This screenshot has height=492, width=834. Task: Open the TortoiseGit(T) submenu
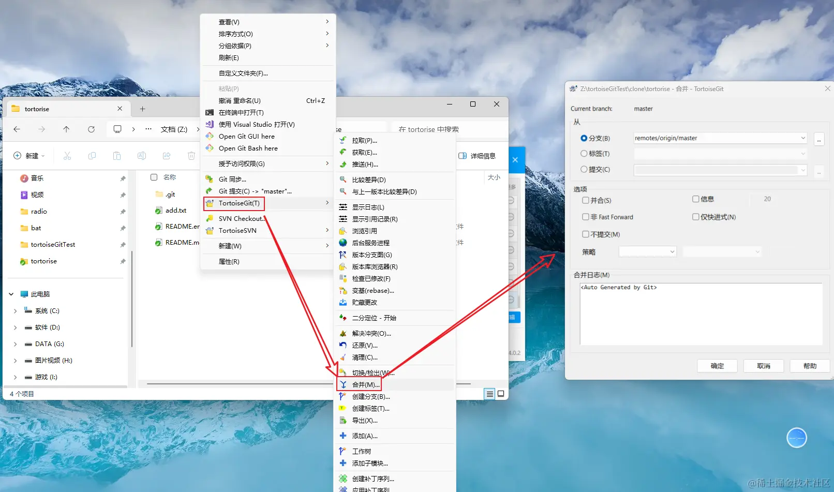[268, 203]
